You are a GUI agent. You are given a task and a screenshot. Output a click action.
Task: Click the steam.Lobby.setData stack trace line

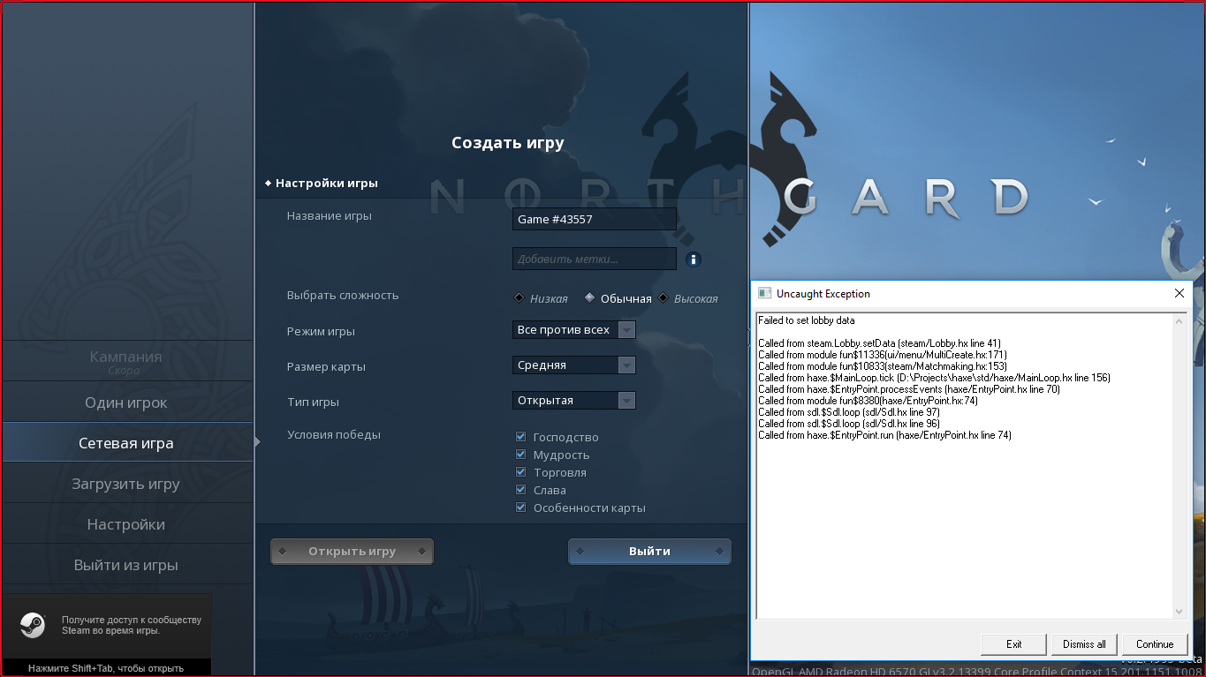879,343
